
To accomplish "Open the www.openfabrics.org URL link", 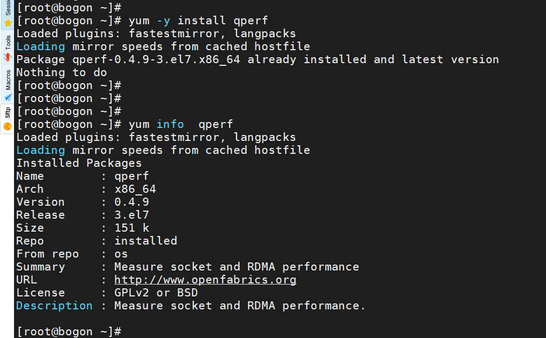I will [x=205, y=280].
